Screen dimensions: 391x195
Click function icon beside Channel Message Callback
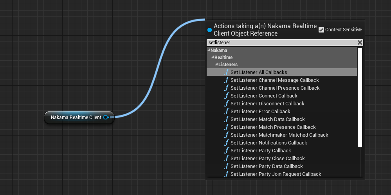click(227, 80)
